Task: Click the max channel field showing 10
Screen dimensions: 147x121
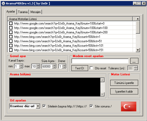Action: coord(34,66)
